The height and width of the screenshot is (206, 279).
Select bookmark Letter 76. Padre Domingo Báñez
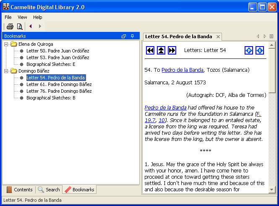click(x=59, y=91)
